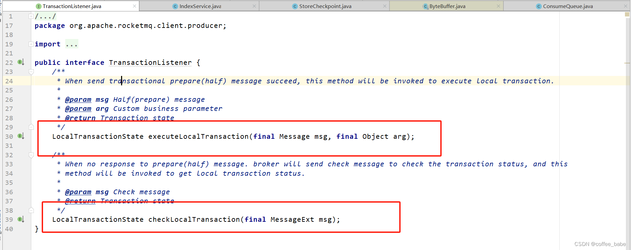Close the TransactionListener.java tab
This screenshot has width=631, height=250.
pyautogui.click(x=135, y=6)
